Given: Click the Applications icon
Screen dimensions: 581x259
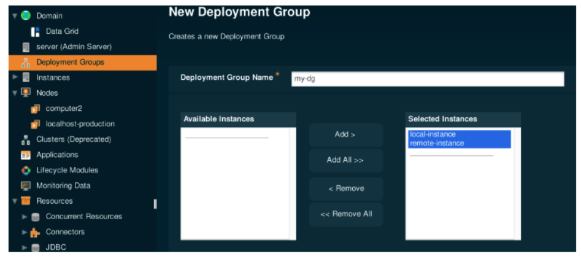Looking at the screenshot, I should [x=26, y=155].
